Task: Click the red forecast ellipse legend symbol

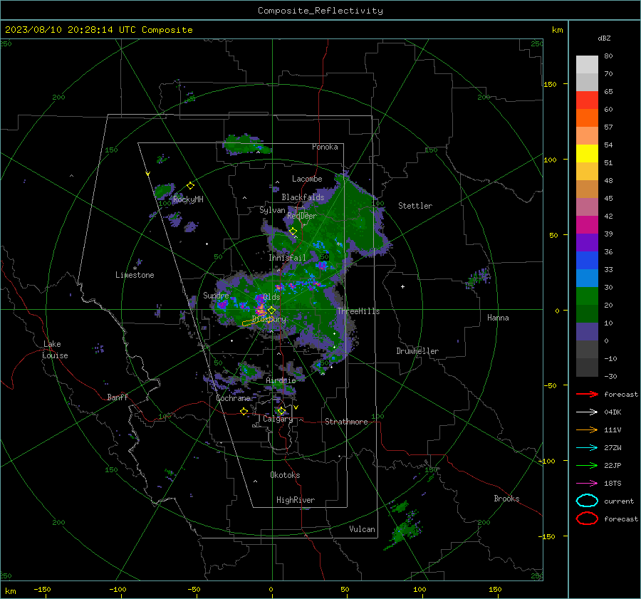Action: click(587, 519)
